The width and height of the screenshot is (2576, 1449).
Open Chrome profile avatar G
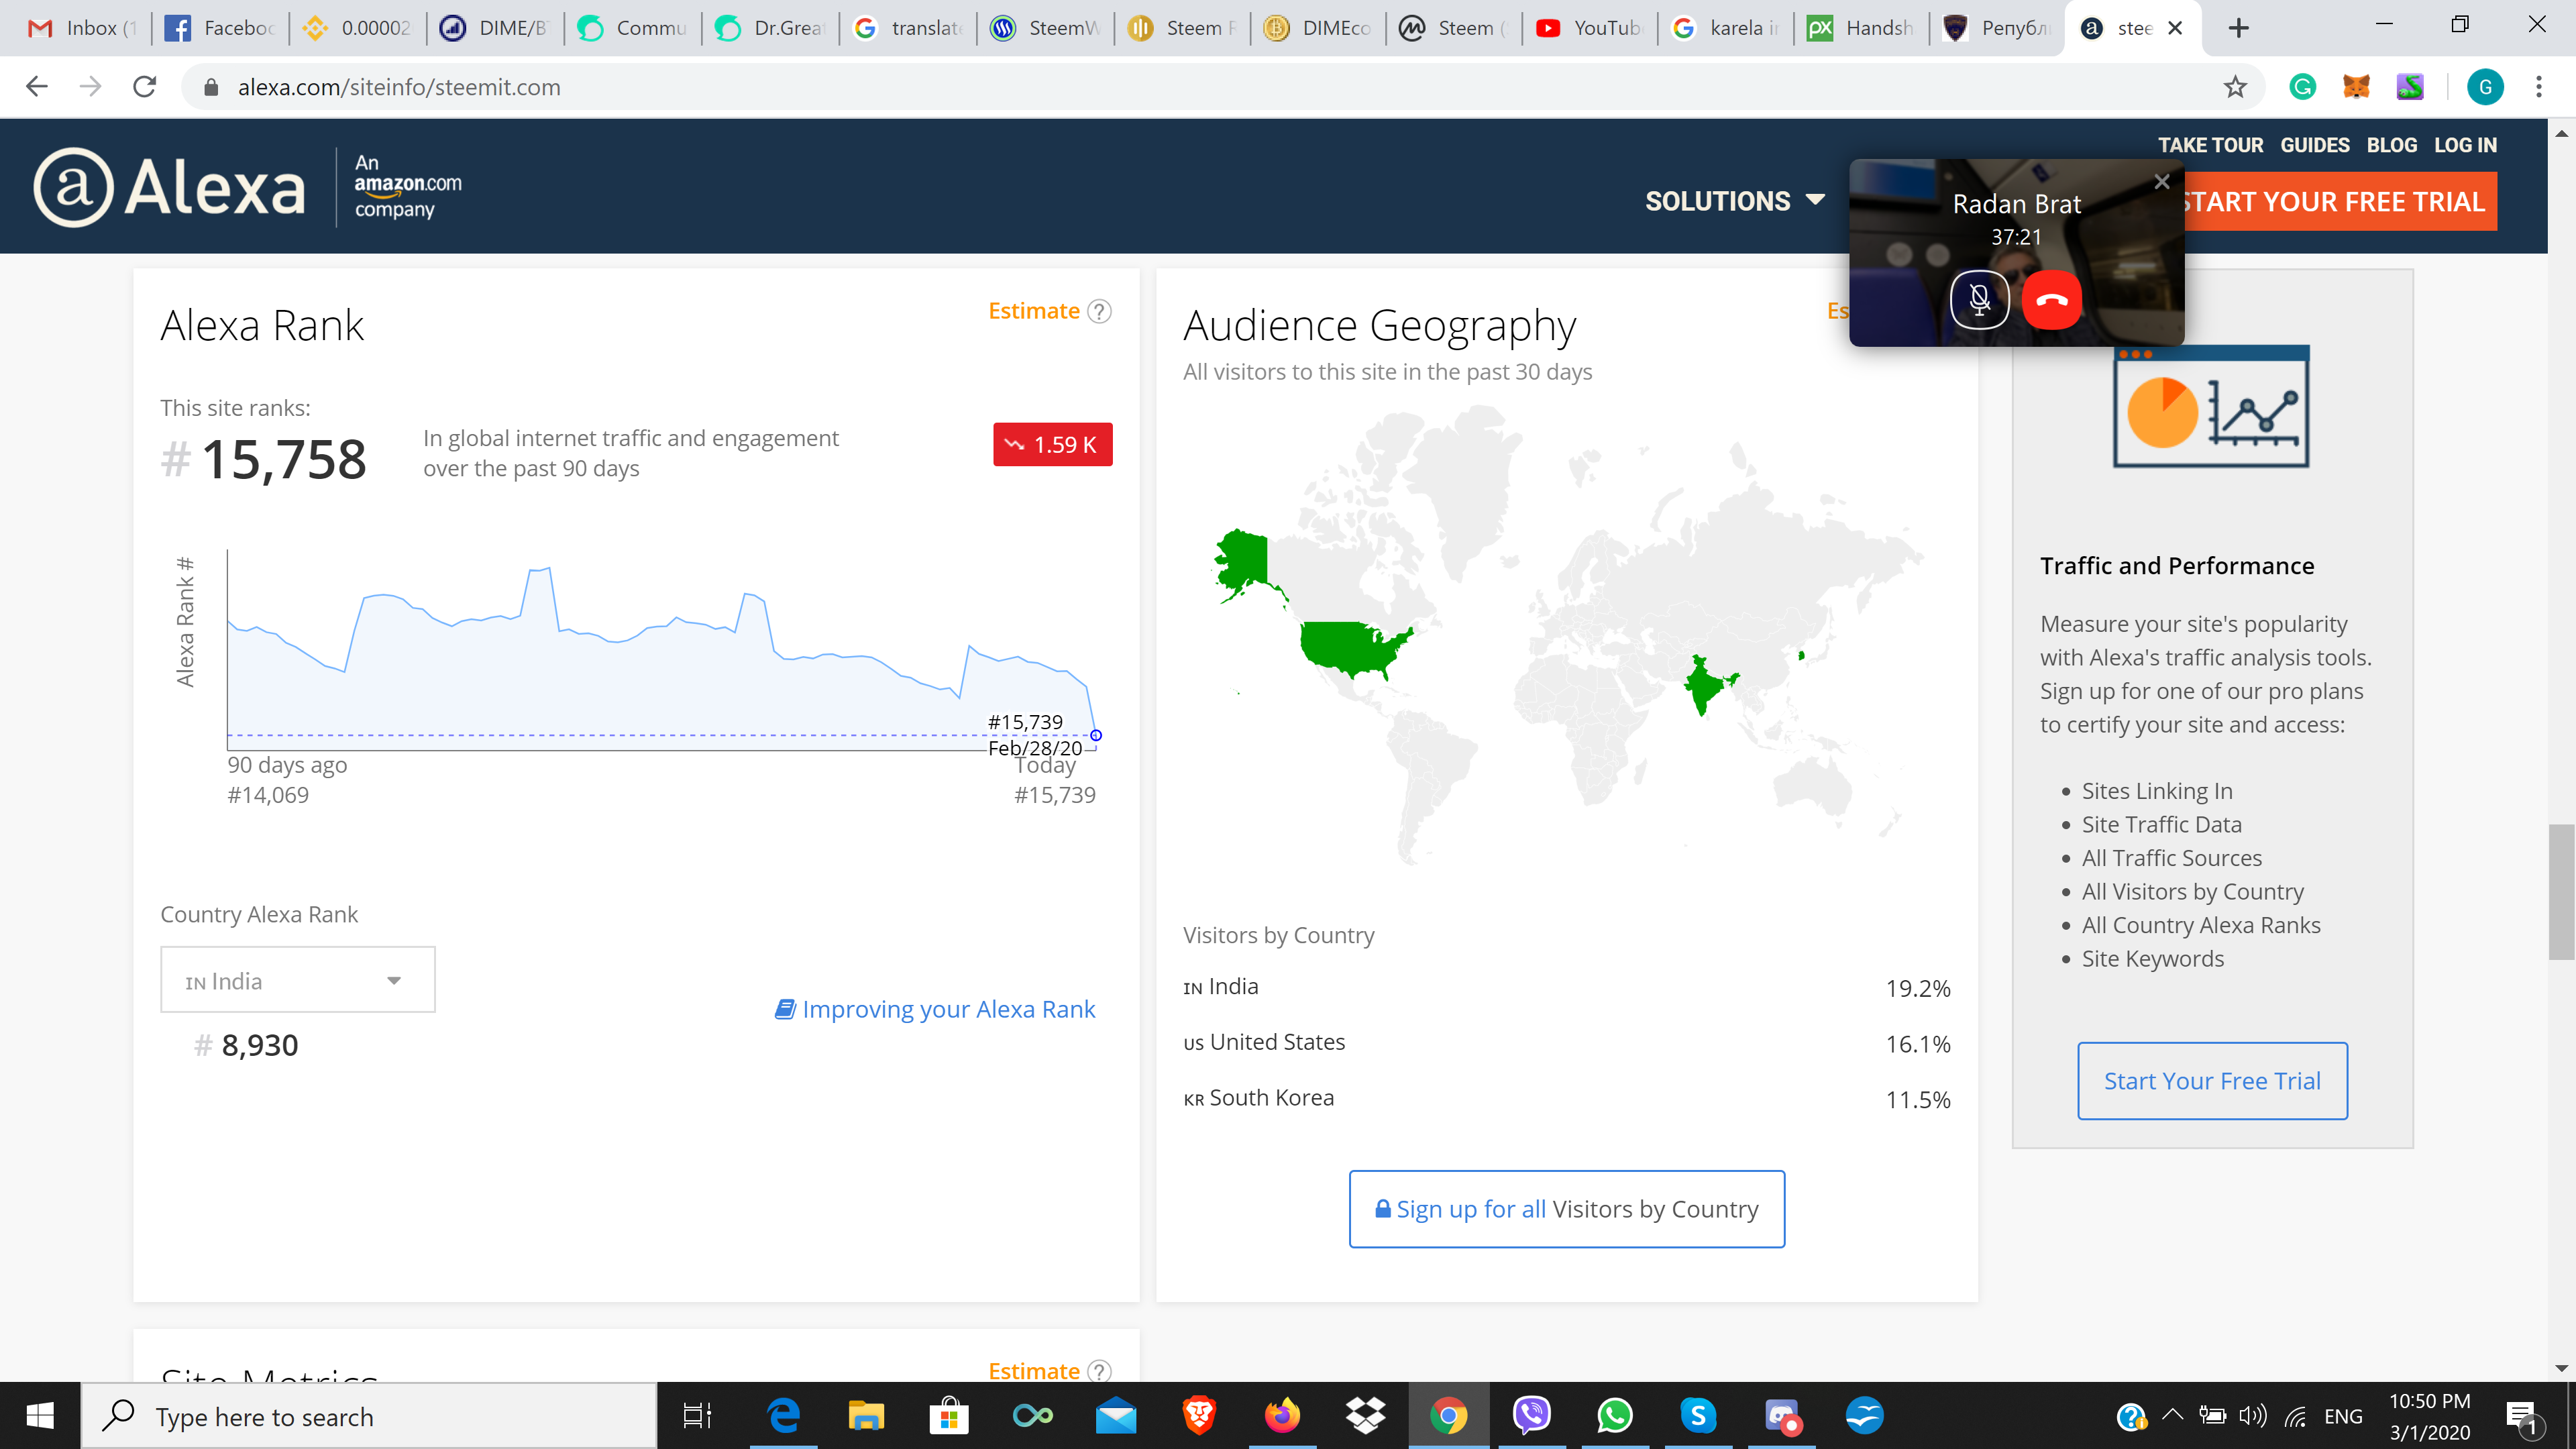[x=2485, y=87]
